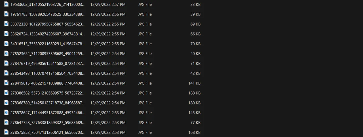Click the 168 KB size value
The width and height of the screenshot is (363, 137).
[194, 132]
